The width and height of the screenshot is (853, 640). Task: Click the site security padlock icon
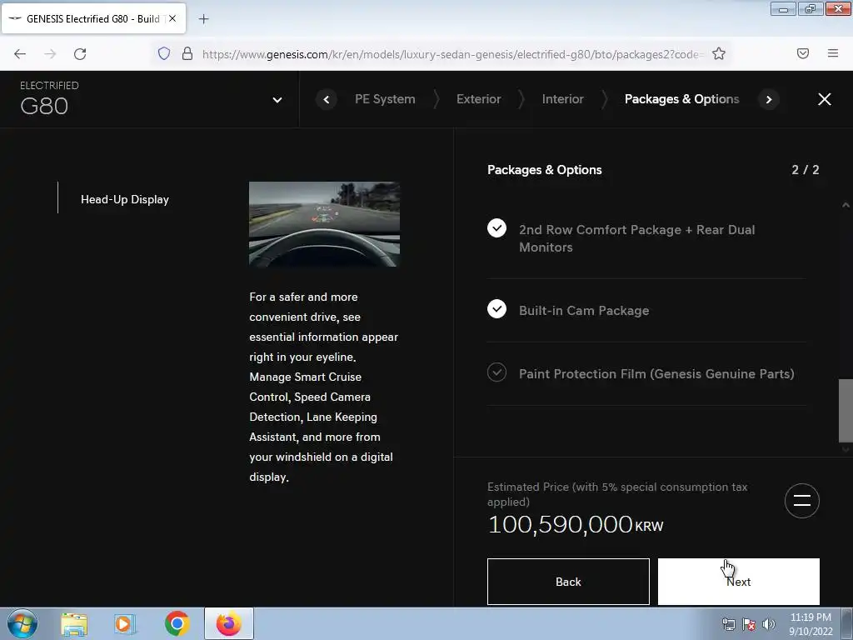(187, 53)
